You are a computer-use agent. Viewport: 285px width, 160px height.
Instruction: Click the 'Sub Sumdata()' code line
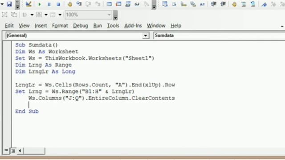pos(37,45)
